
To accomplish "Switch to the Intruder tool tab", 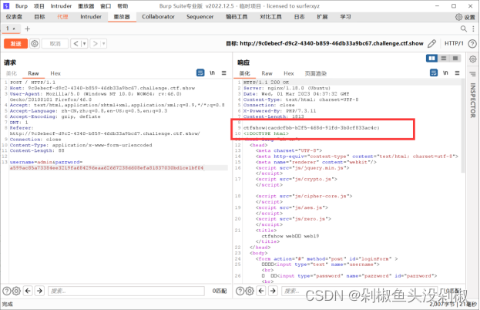I will [x=91, y=17].
